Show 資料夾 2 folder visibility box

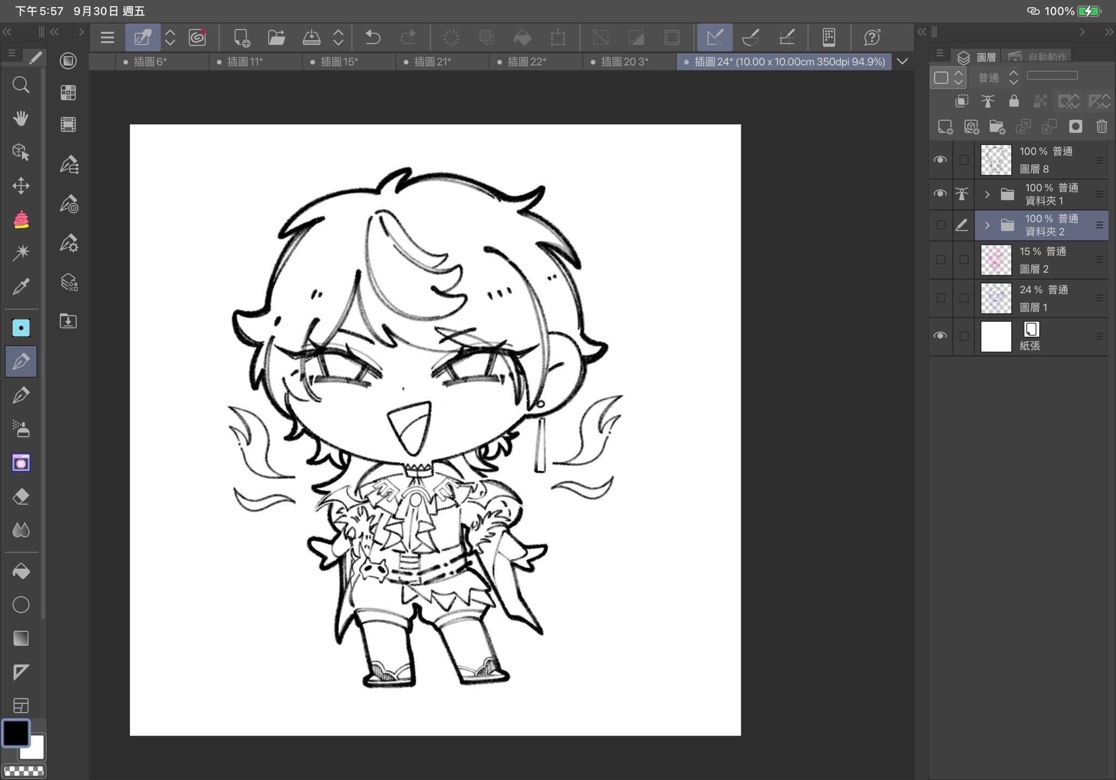pos(941,225)
